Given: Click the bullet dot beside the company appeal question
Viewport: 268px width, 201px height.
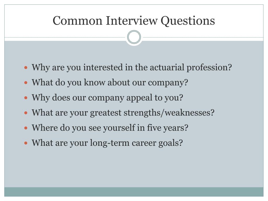Looking at the screenshot, I should 26,98.
